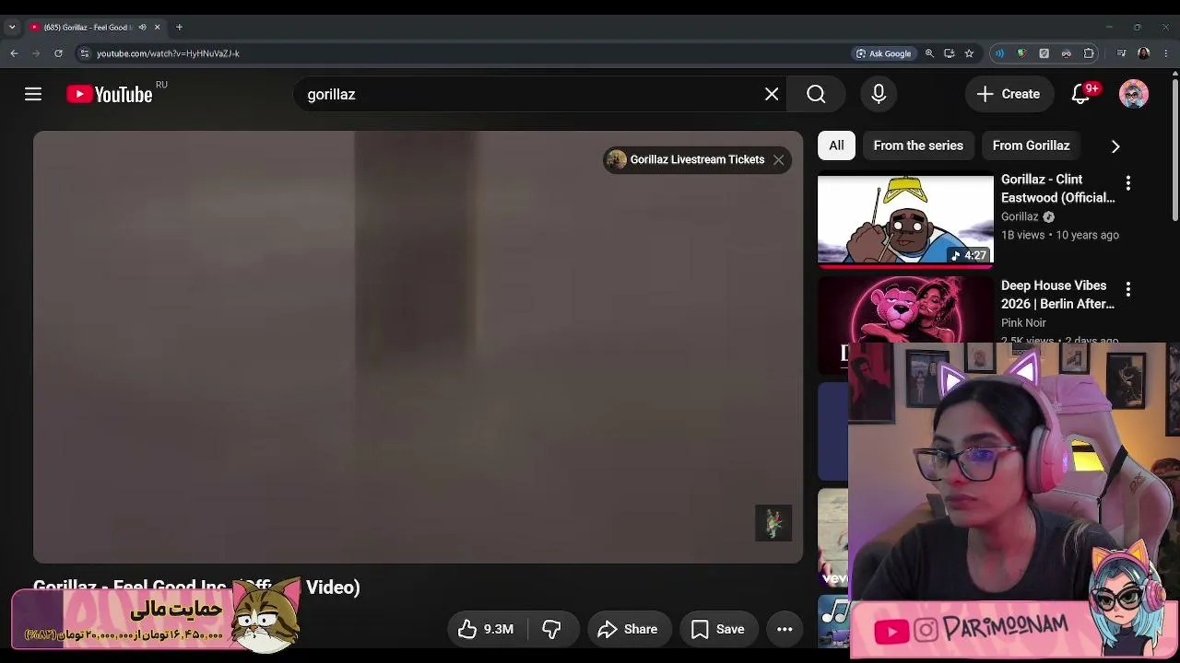The image size is (1180, 663).
Task: Open Deep House Vibes 2026 video title
Action: (1057, 295)
